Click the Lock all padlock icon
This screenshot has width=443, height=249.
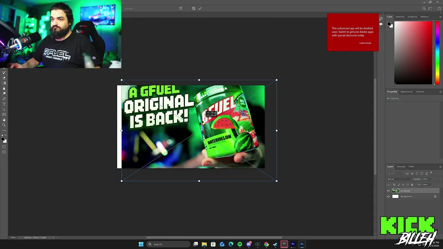(412, 185)
